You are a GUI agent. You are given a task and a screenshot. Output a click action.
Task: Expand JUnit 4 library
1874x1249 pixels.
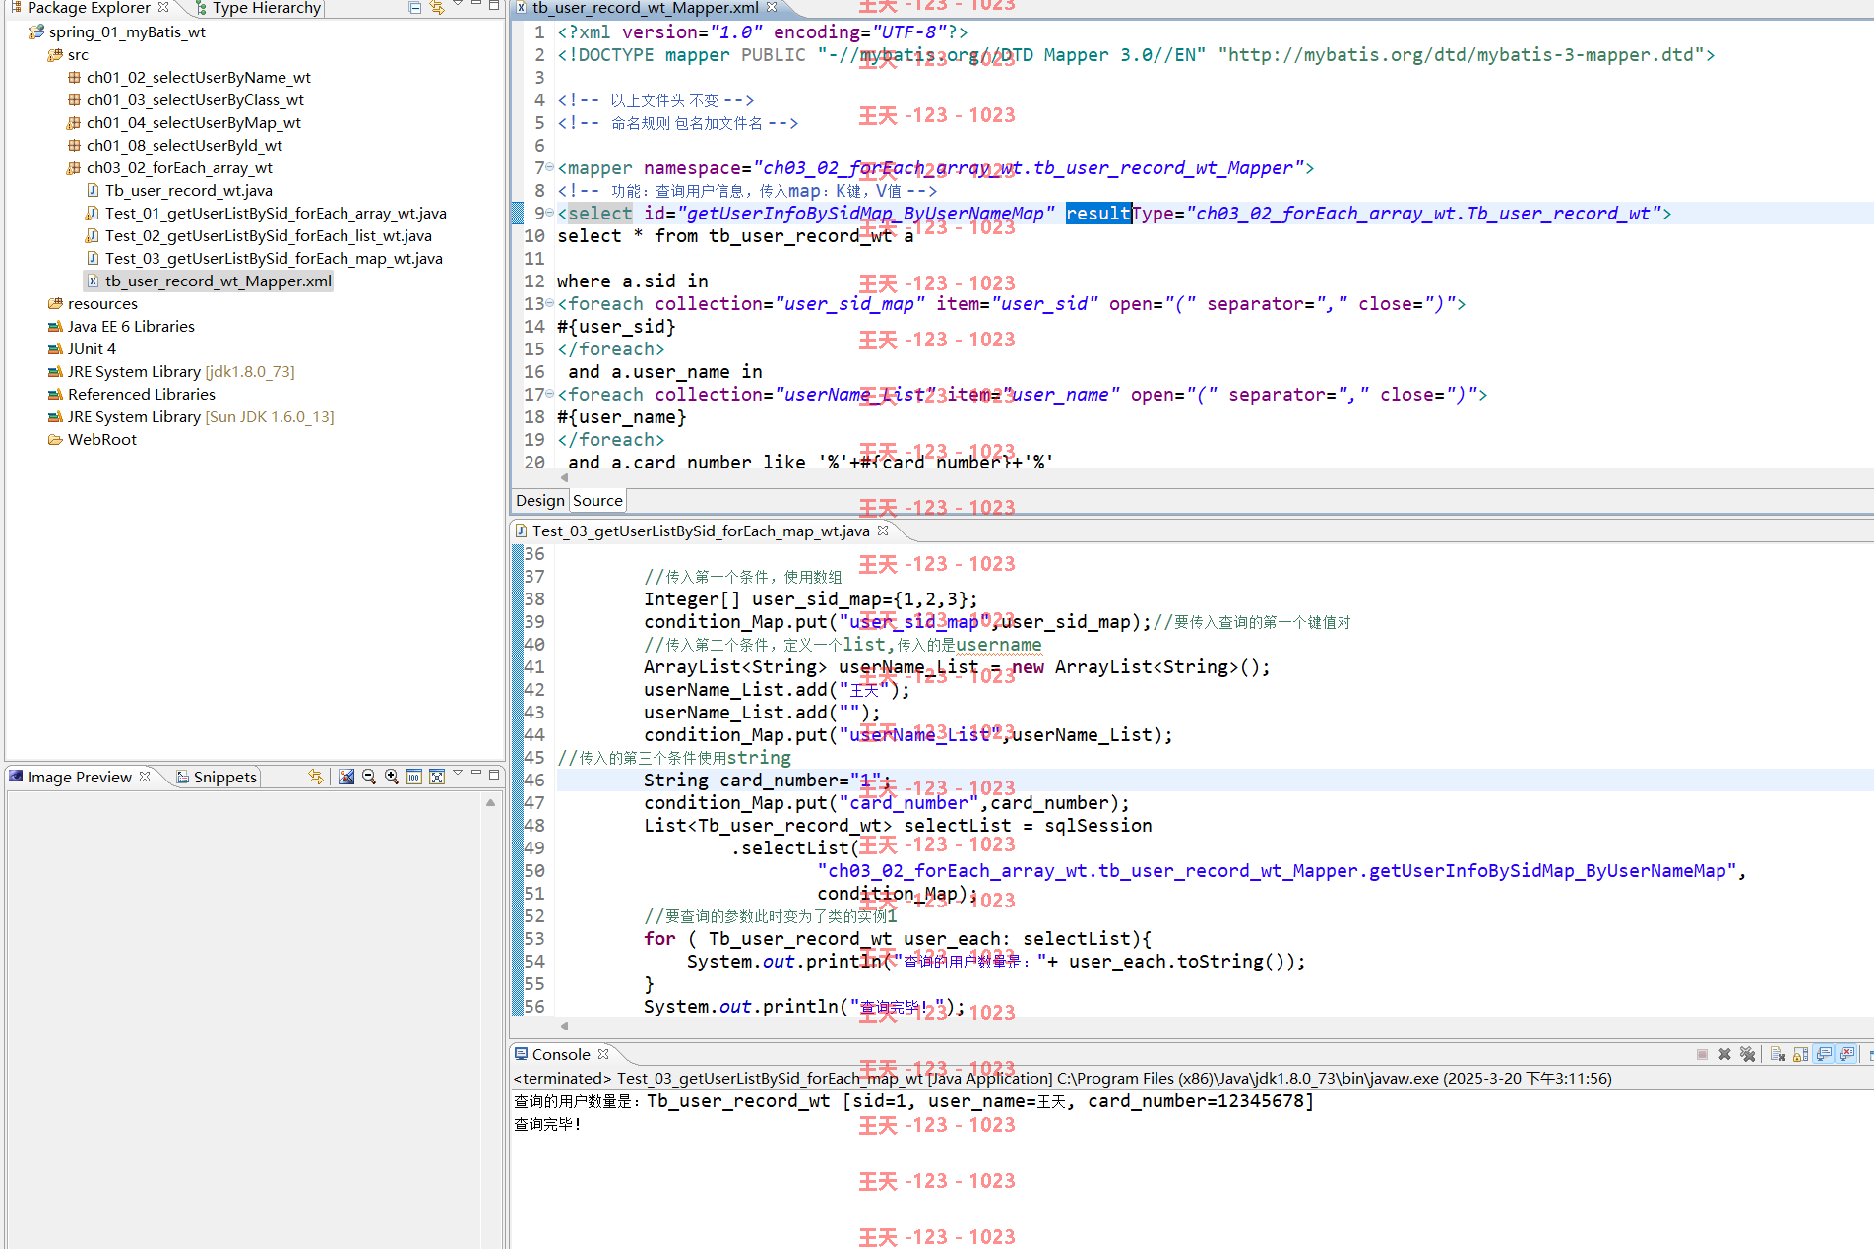[x=92, y=348]
